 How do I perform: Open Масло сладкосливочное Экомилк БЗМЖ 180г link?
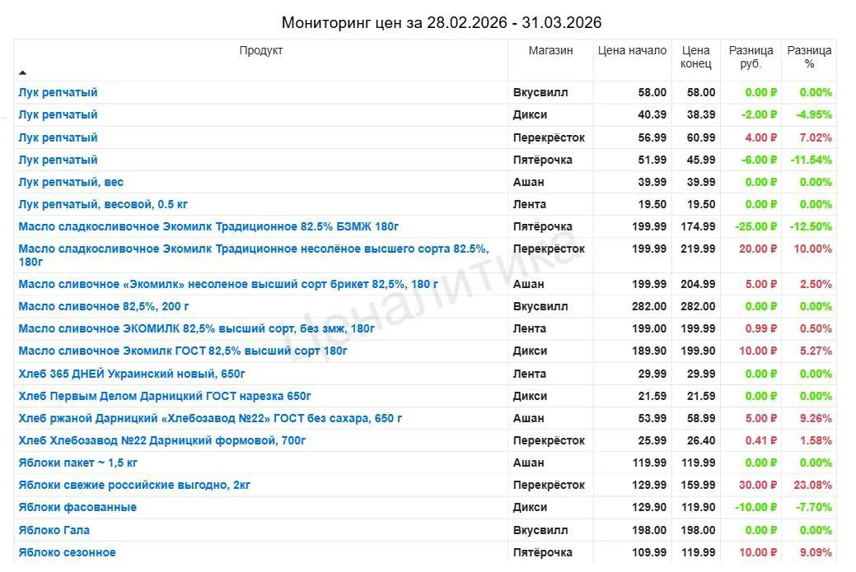click(208, 226)
